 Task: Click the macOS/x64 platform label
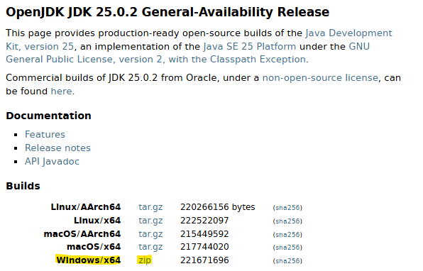point(94,247)
